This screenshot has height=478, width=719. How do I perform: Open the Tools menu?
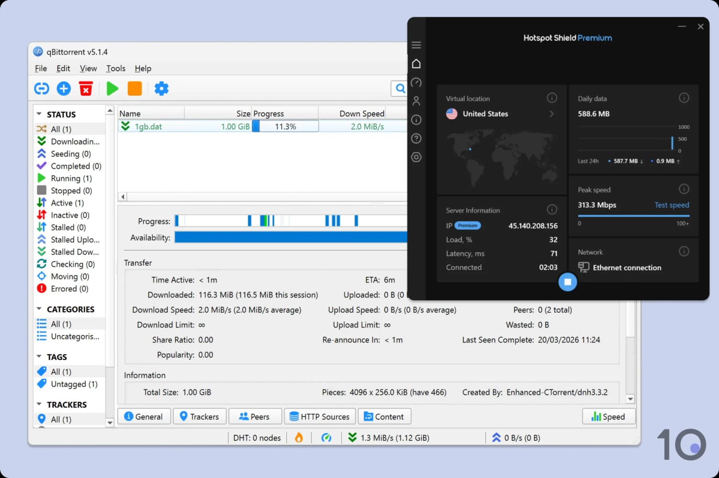(x=116, y=68)
